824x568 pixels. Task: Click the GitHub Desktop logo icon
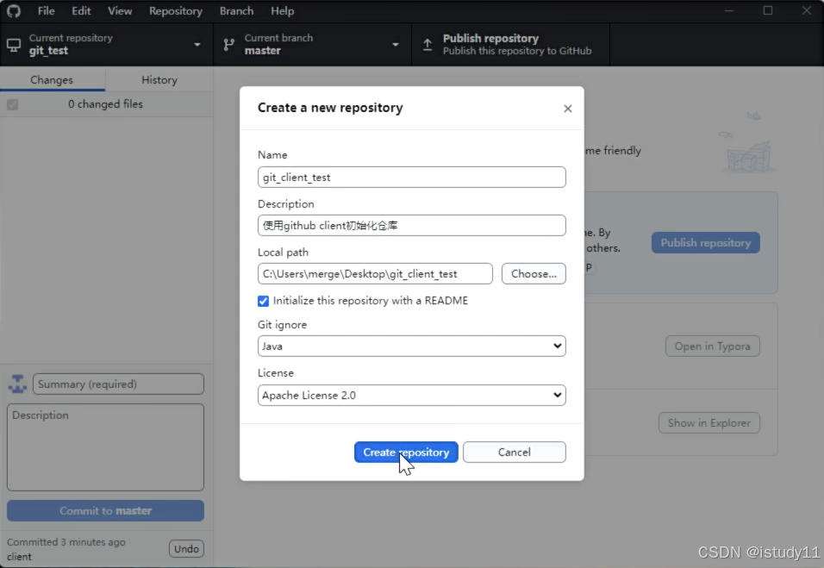pyautogui.click(x=14, y=11)
